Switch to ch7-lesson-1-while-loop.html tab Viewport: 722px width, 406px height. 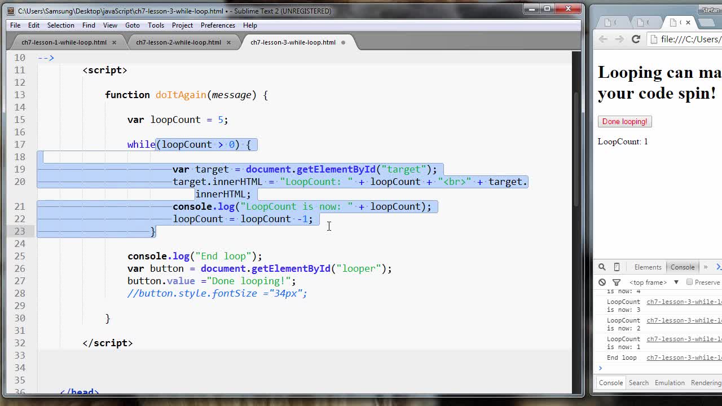click(64, 42)
